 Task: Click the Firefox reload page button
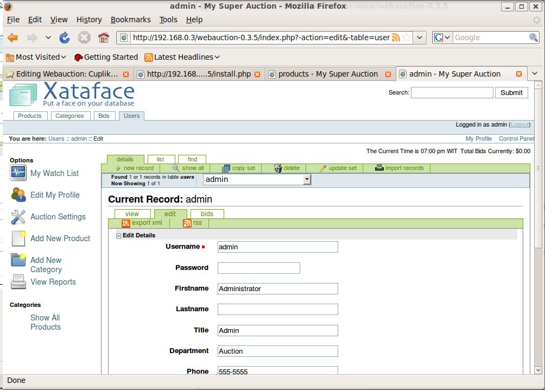65,37
